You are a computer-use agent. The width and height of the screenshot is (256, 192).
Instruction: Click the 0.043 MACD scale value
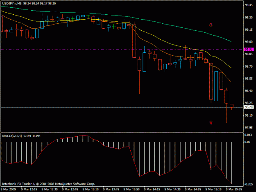click(248, 135)
